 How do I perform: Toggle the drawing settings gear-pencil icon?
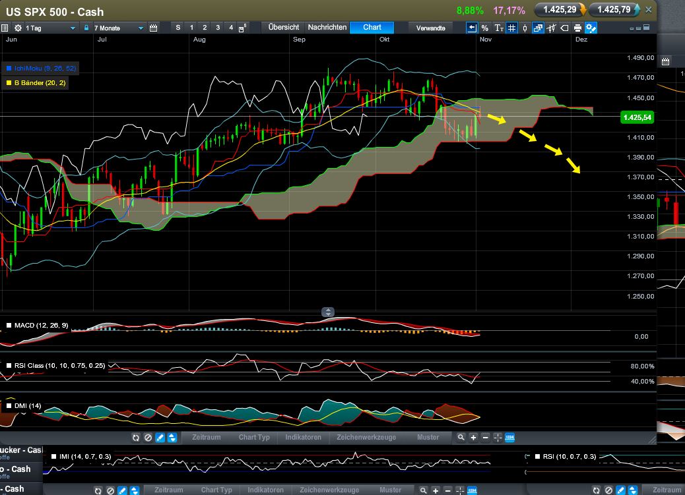591,28
